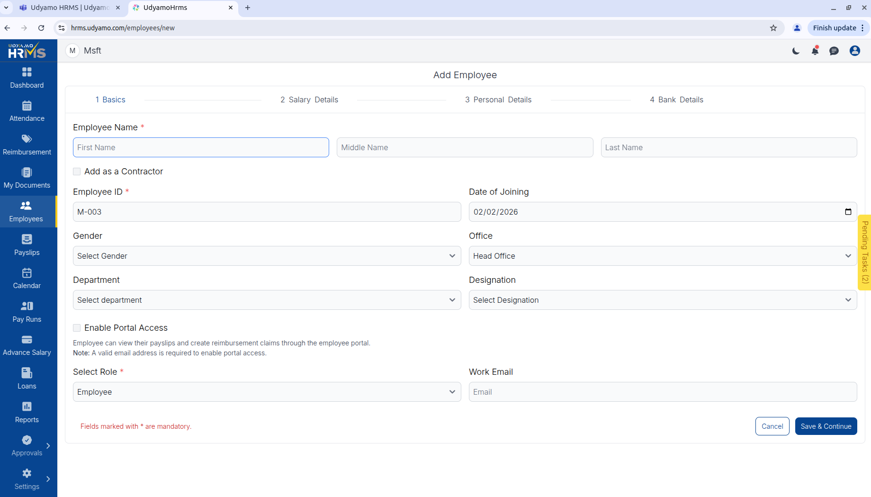Focus the Last Name input field

click(x=729, y=147)
